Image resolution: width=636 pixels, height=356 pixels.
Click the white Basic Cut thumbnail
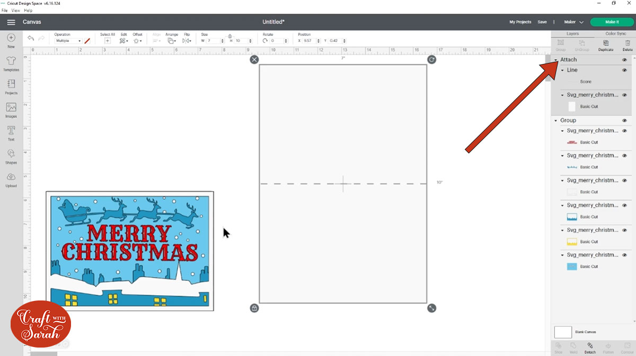[572, 106]
